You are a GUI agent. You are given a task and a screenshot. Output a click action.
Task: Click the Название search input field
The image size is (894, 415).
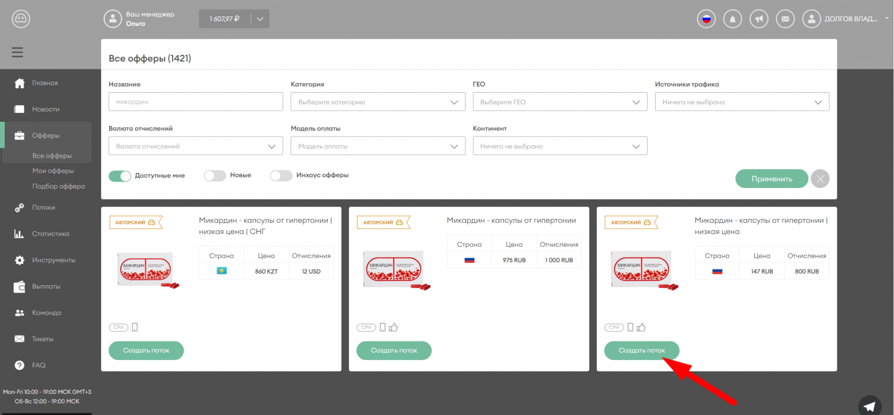click(195, 102)
